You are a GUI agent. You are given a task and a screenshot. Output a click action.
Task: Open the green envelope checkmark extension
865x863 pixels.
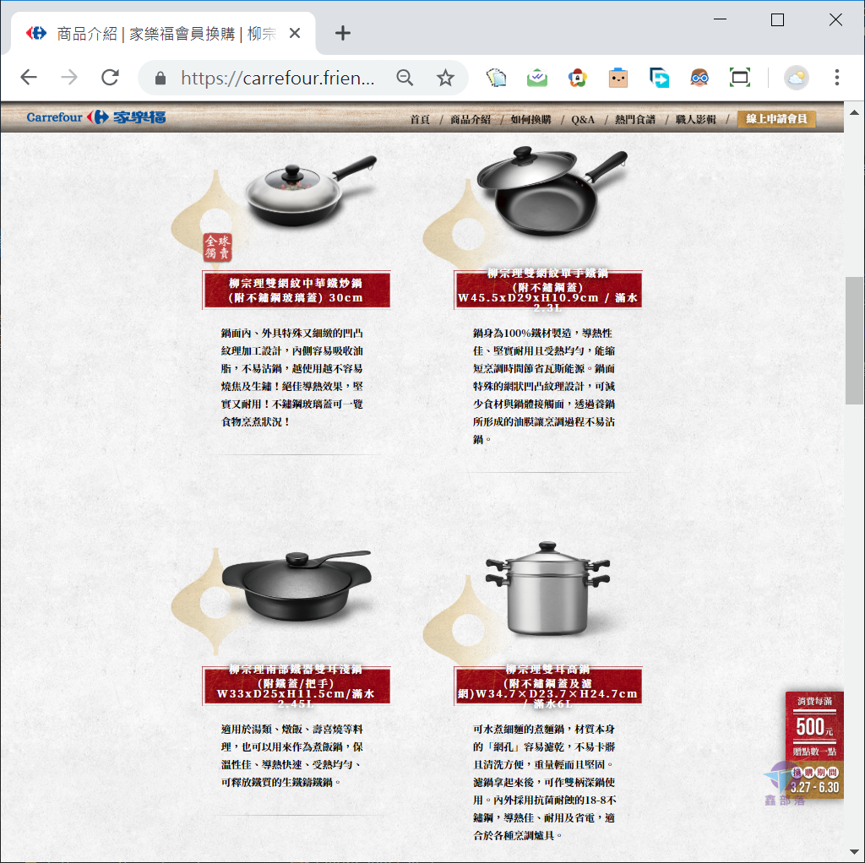pos(536,78)
